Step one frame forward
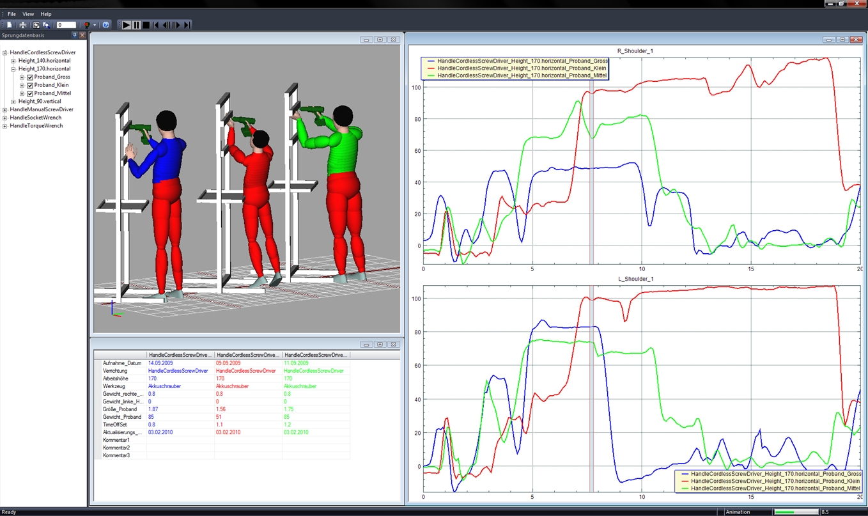The image size is (868, 516). [176, 25]
